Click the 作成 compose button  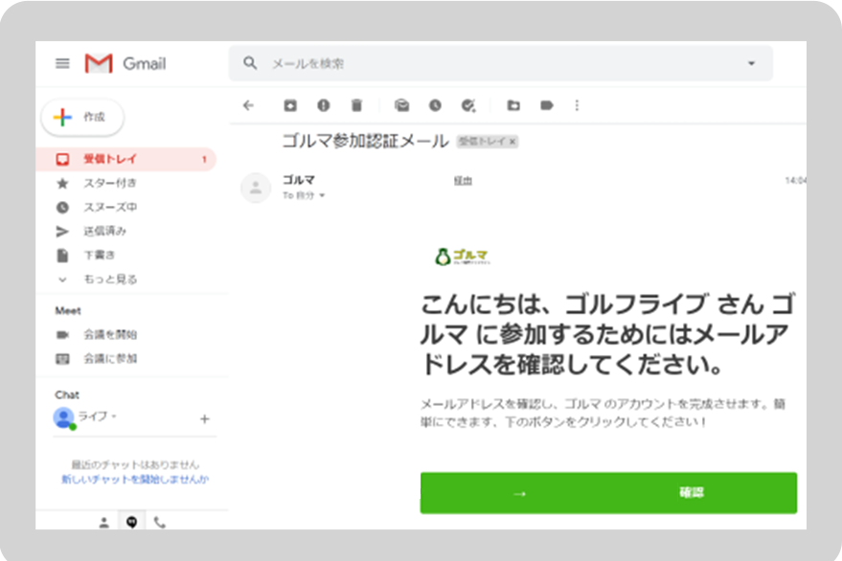click(82, 117)
